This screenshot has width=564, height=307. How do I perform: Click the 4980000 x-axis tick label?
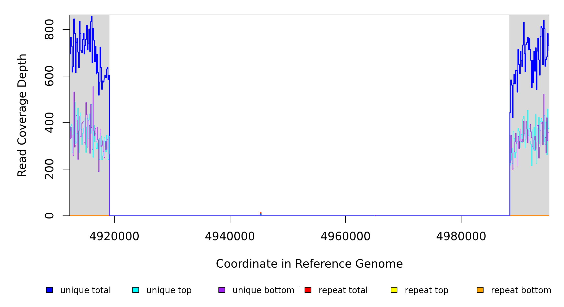(x=461, y=236)
